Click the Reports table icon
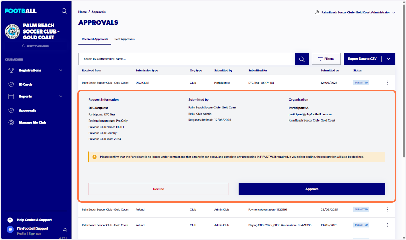This screenshot has width=406, height=240. 11,96
